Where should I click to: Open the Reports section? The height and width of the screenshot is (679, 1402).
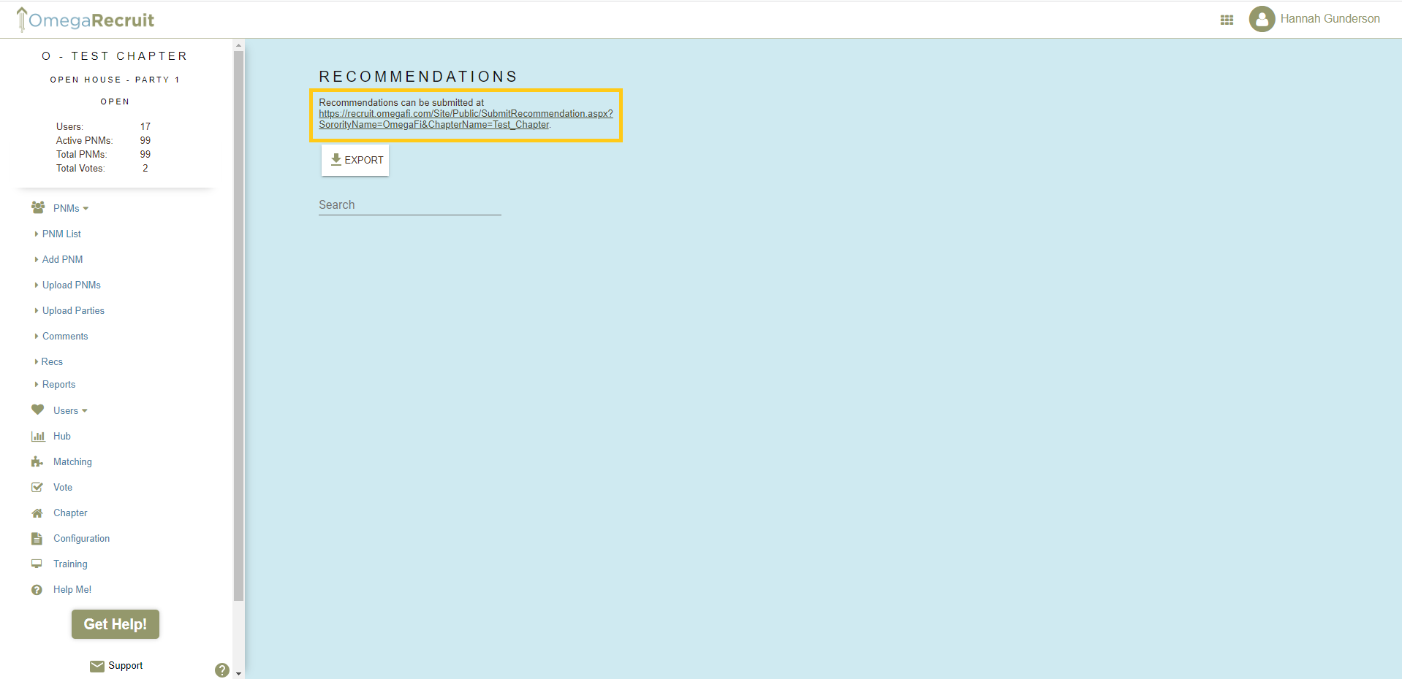pos(58,384)
